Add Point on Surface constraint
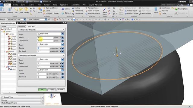This screenshot has width=193, height=108. (x=93, y=13)
